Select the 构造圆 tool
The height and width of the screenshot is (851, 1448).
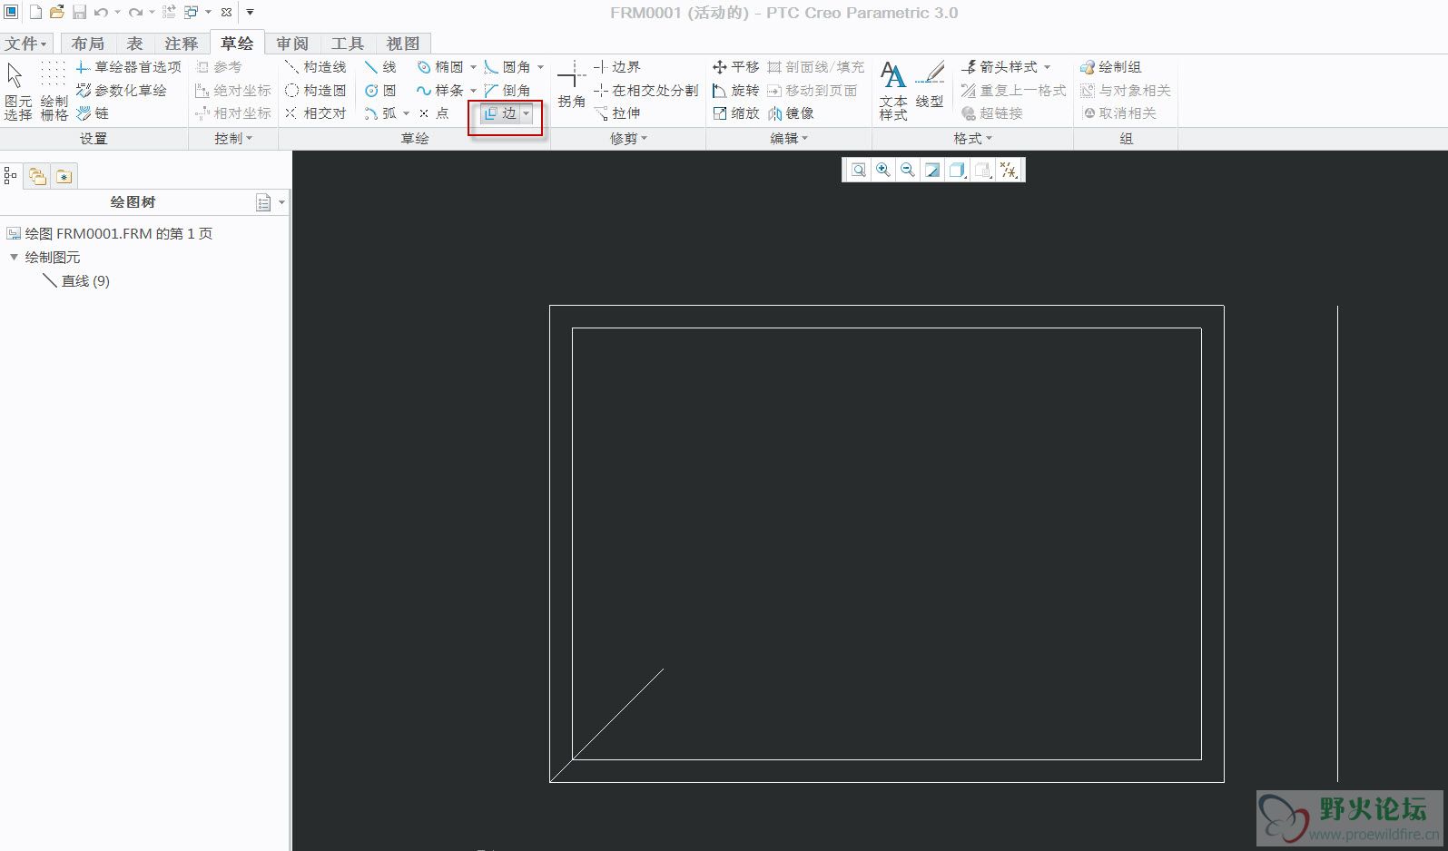click(x=315, y=91)
